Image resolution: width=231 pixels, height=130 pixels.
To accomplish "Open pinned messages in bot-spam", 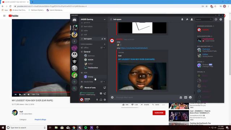I will pyautogui.click(x=187, y=19).
